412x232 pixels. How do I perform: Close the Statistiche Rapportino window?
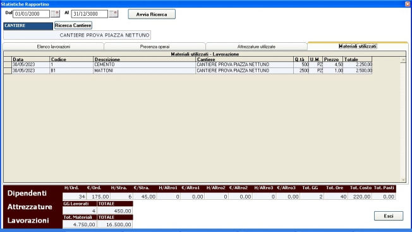408,4
